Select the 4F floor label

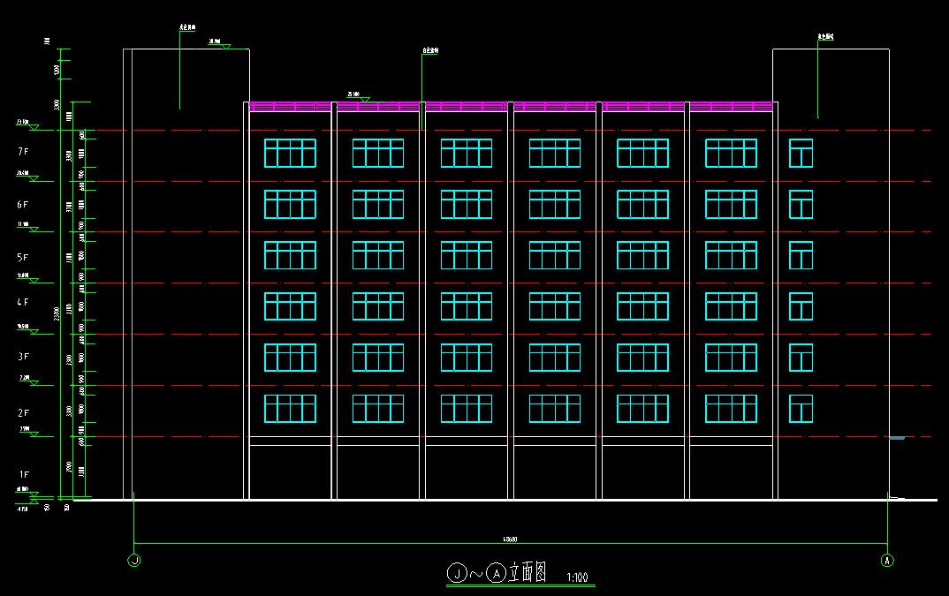click(24, 302)
